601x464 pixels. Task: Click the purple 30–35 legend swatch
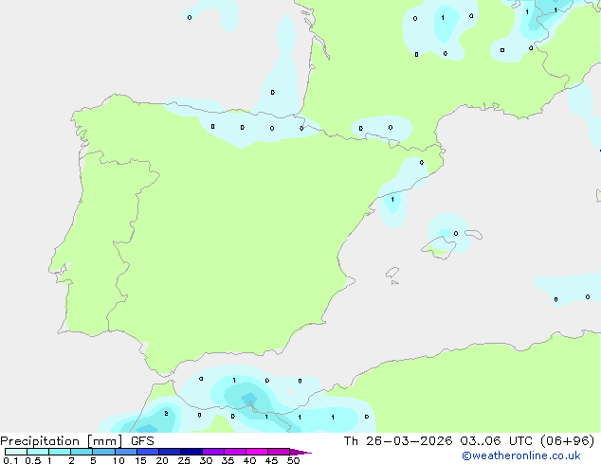coord(213,452)
